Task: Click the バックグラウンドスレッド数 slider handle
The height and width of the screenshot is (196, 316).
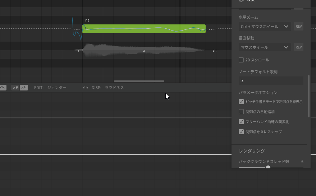Action: [x=268, y=167]
